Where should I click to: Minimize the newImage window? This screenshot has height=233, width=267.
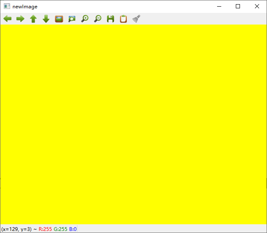coord(219,7)
